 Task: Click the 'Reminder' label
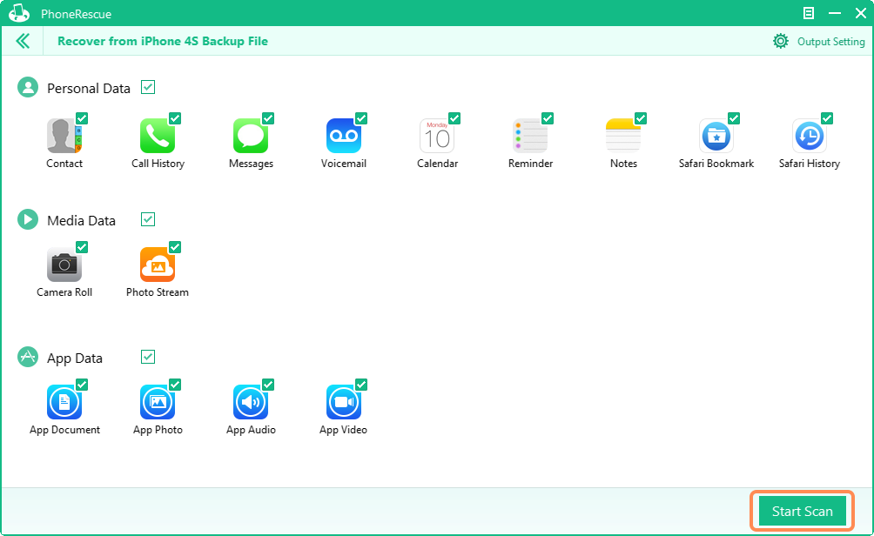coord(530,164)
